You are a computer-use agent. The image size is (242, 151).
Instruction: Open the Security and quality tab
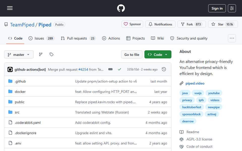tap(189, 38)
